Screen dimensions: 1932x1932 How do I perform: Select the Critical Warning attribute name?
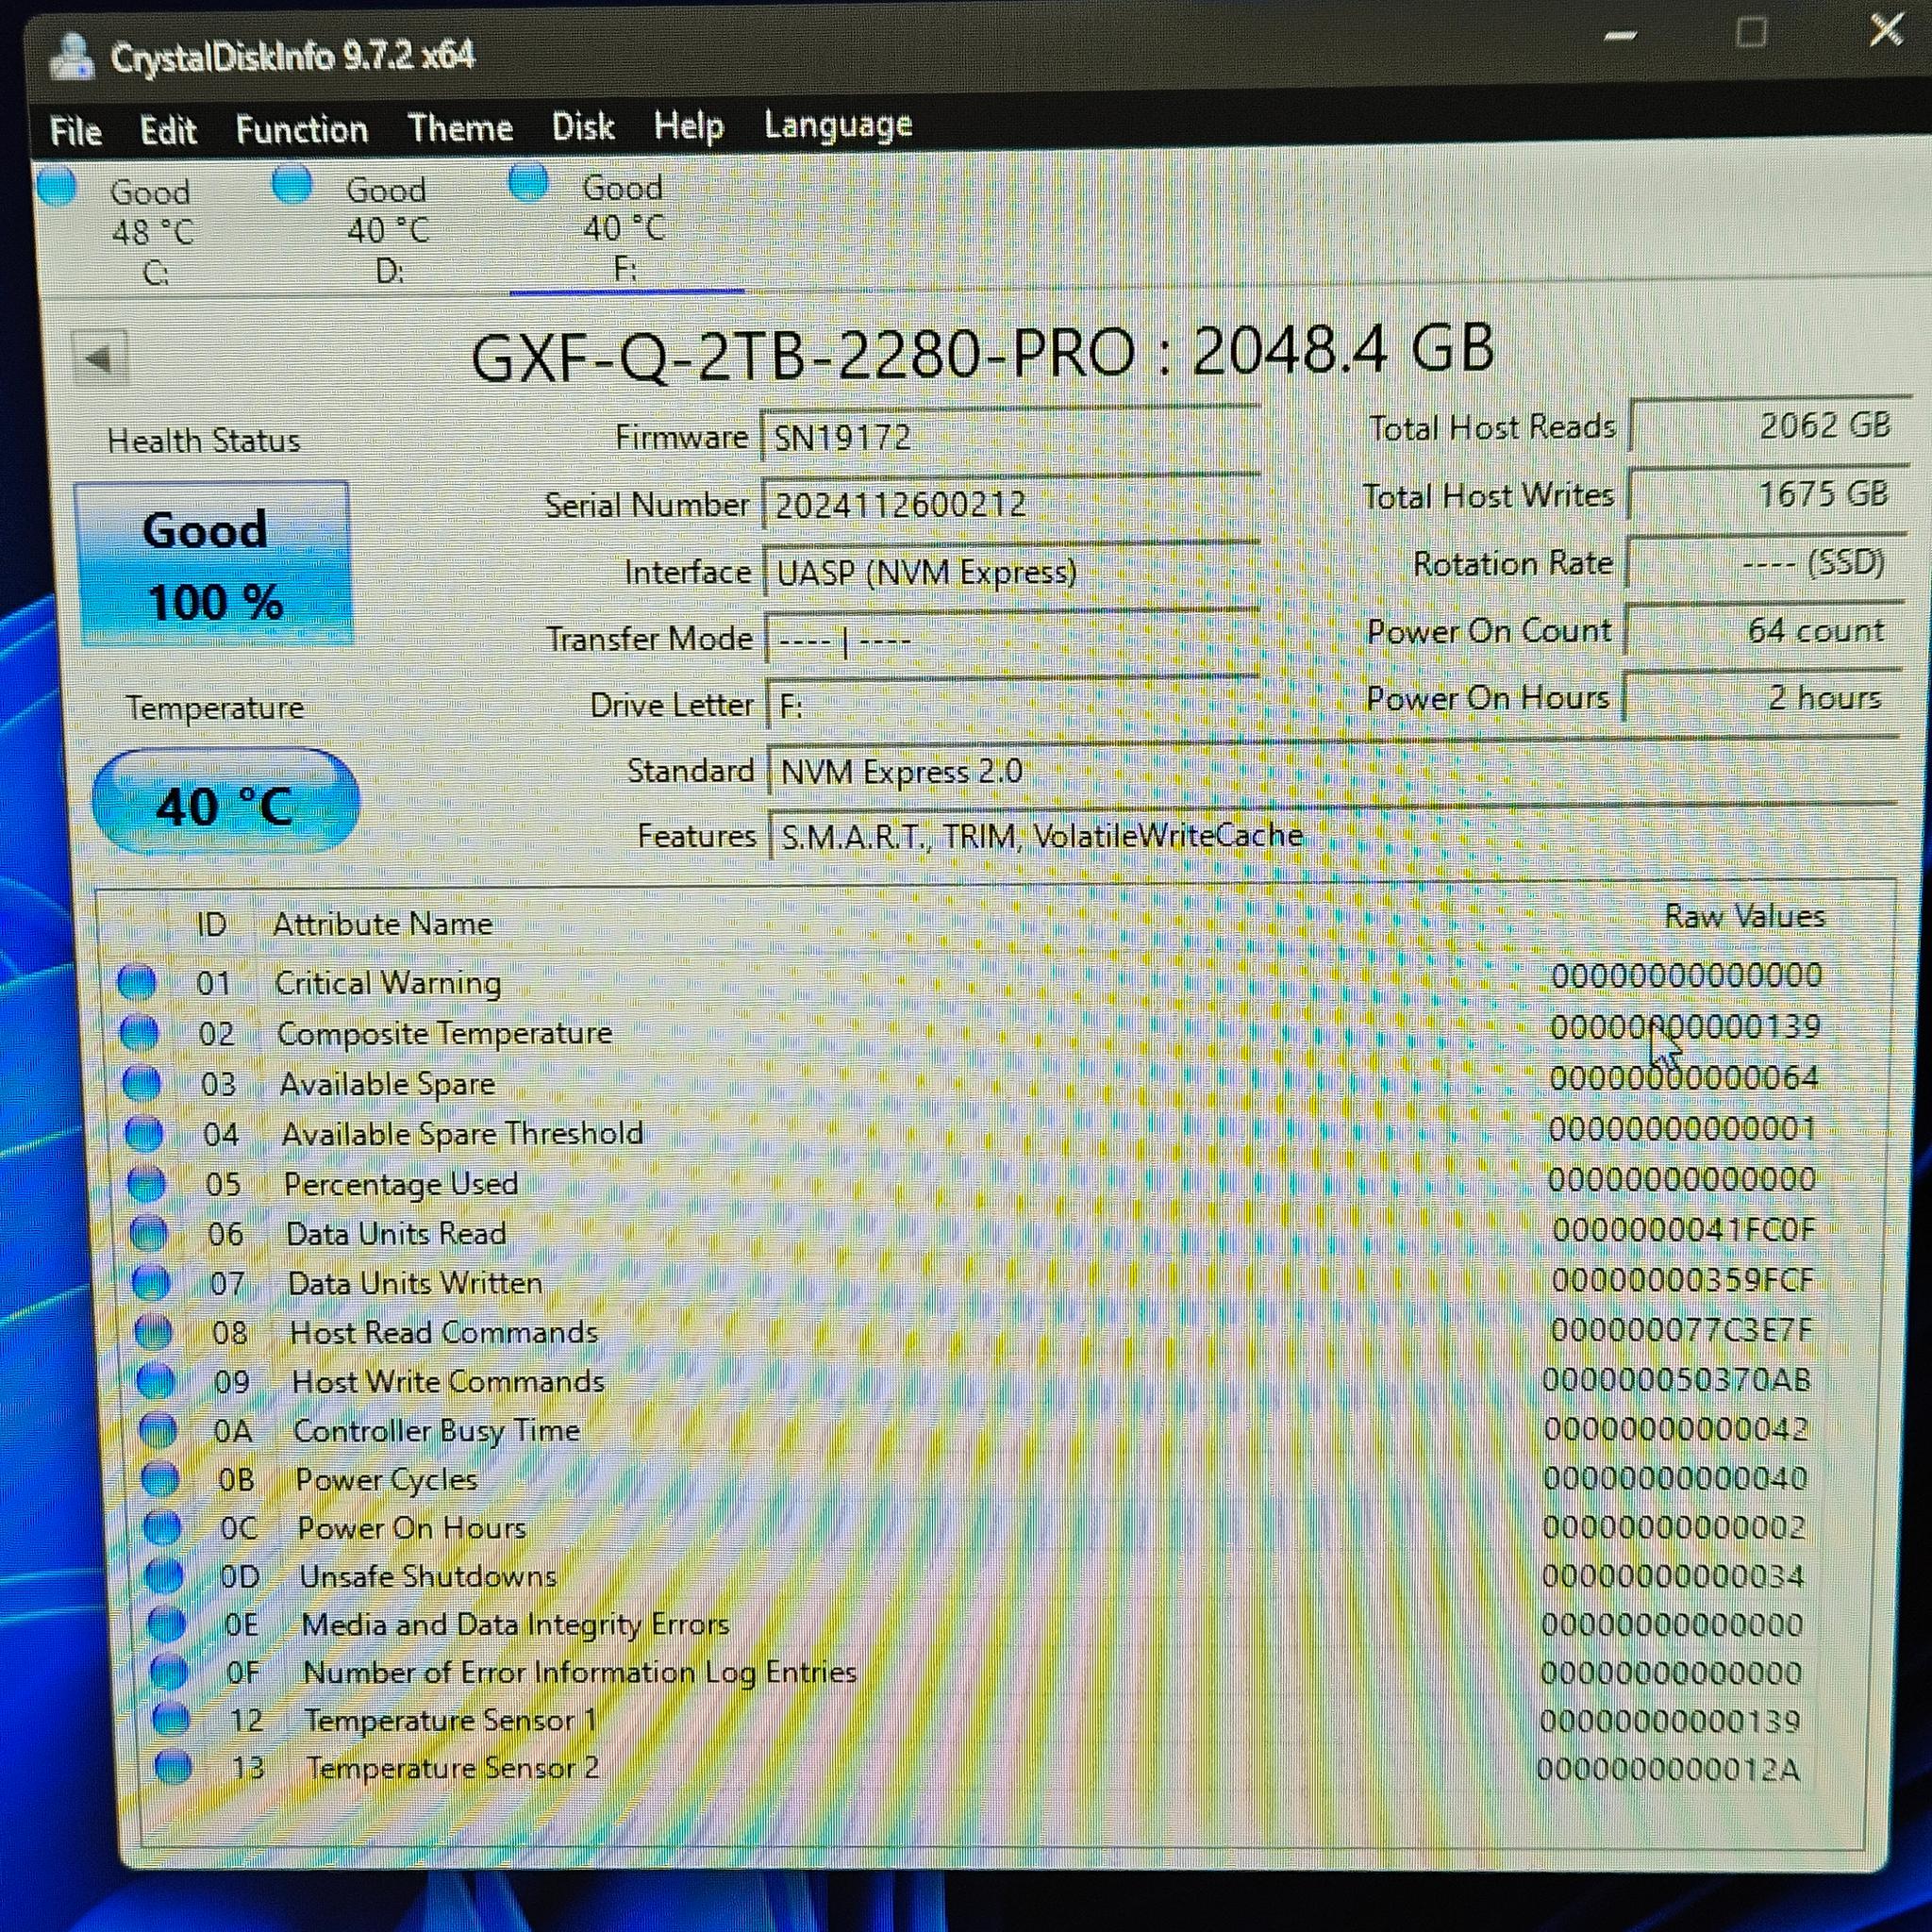pyautogui.click(x=388, y=982)
